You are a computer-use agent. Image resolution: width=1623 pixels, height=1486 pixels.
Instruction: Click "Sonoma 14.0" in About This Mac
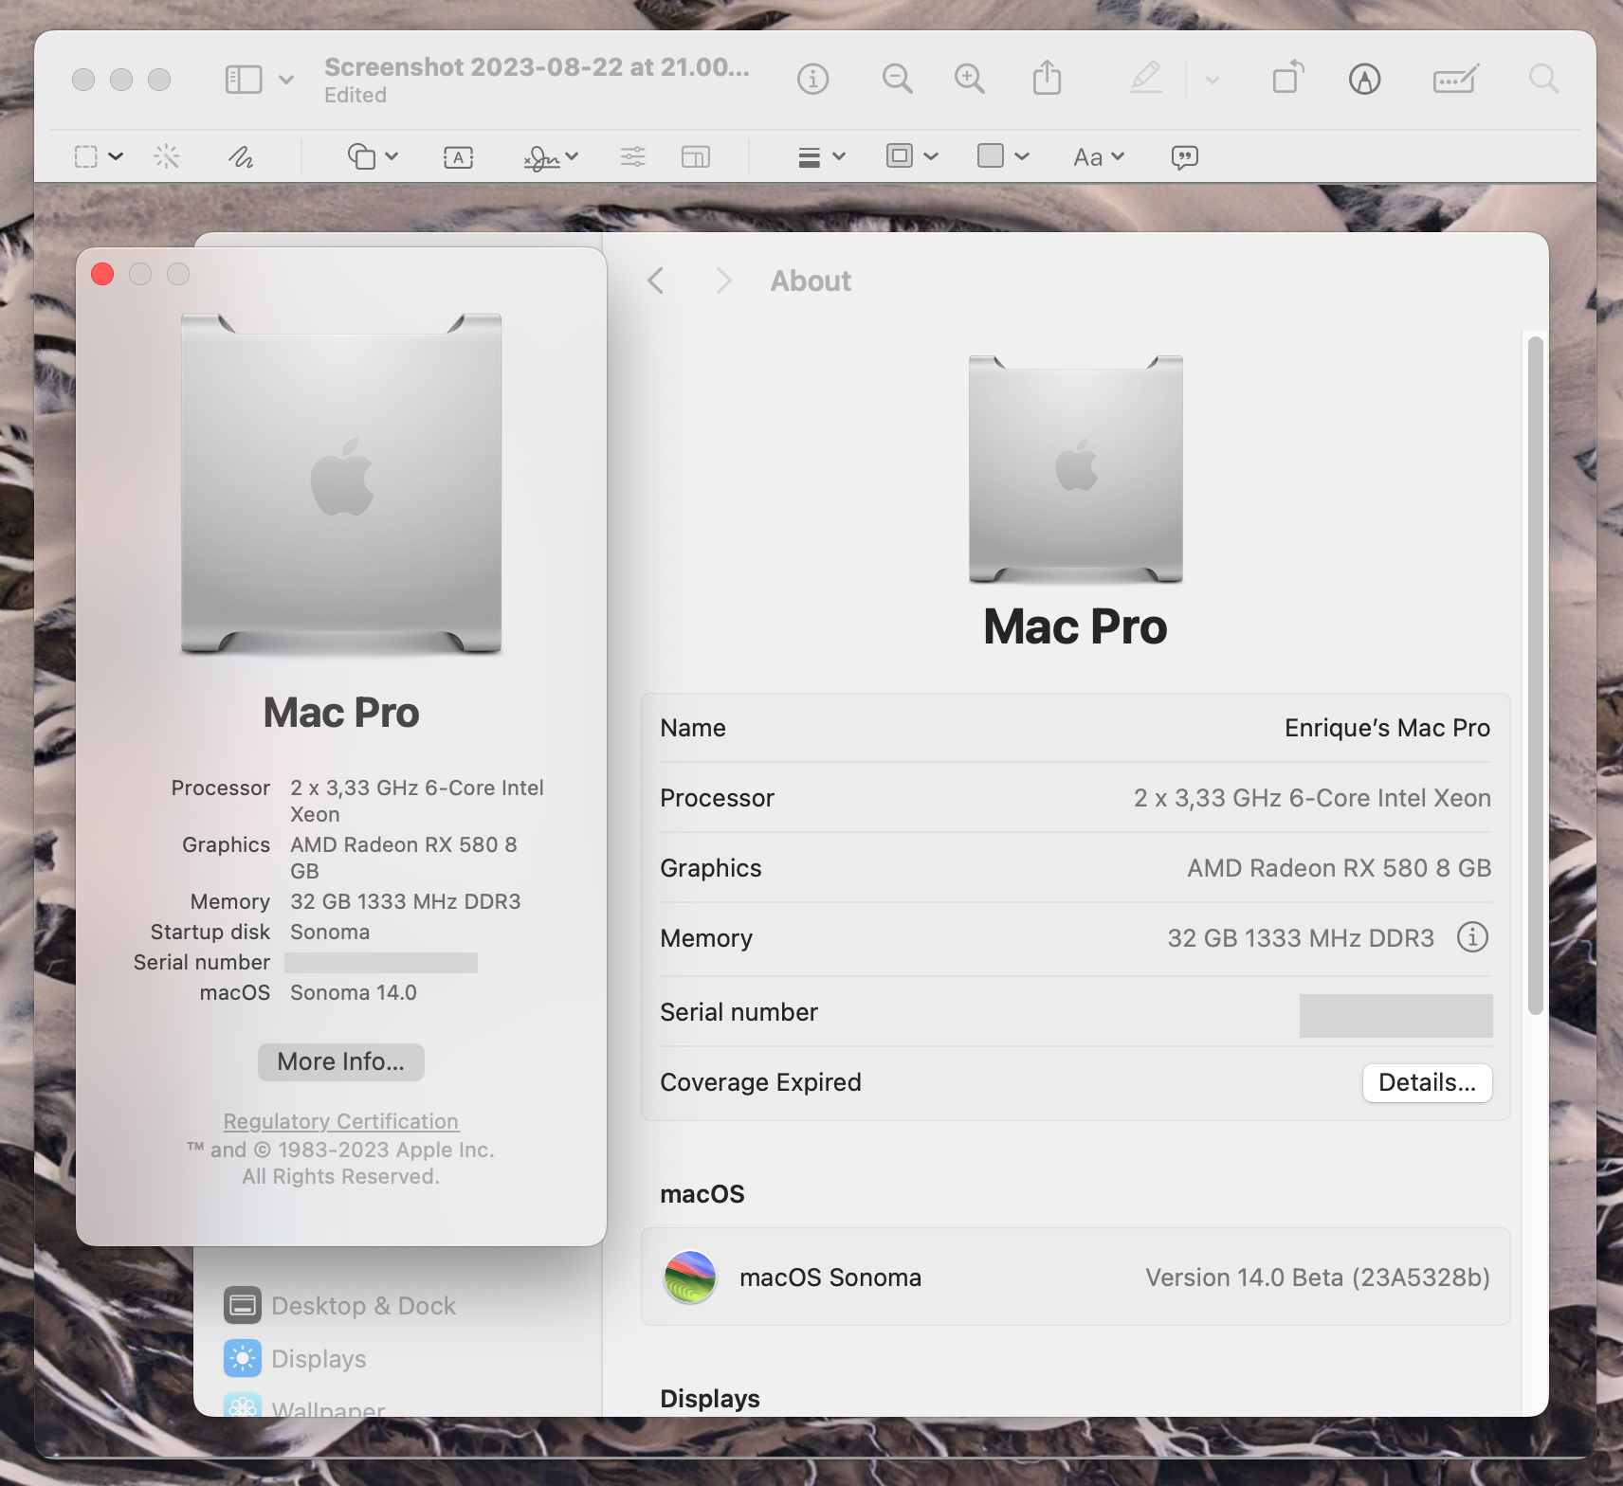pyautogui.click(x=354, y=992)
